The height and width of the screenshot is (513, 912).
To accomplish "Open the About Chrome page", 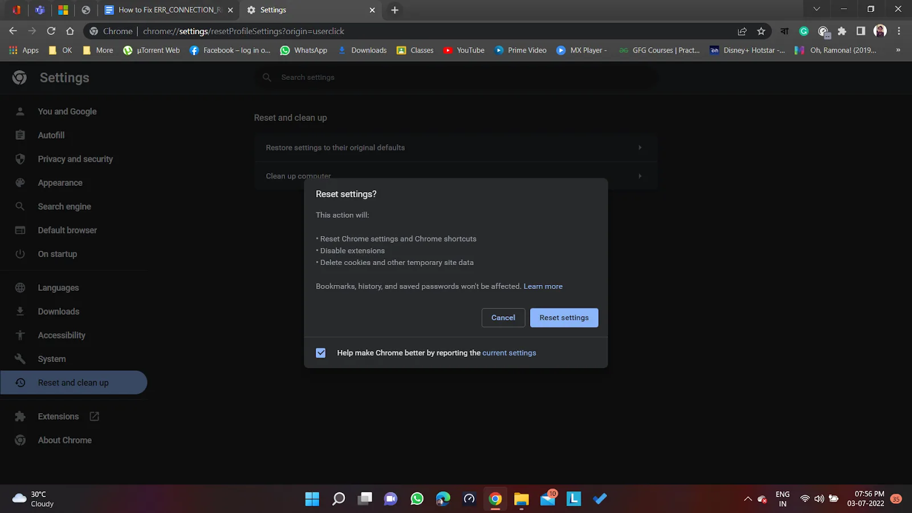I will (64, 441).
